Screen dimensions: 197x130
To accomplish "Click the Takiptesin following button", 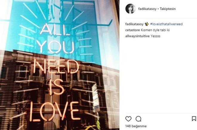I will tap(168, 9).
